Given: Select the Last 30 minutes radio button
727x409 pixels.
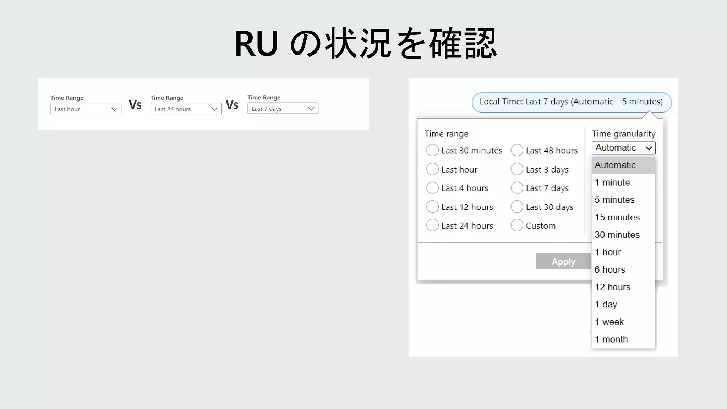Looking at the screenshot, I should pyautogui.click(x=432, y=150).
